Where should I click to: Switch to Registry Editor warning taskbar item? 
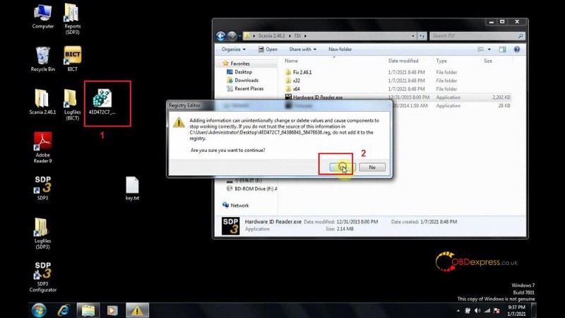point(137,310)
